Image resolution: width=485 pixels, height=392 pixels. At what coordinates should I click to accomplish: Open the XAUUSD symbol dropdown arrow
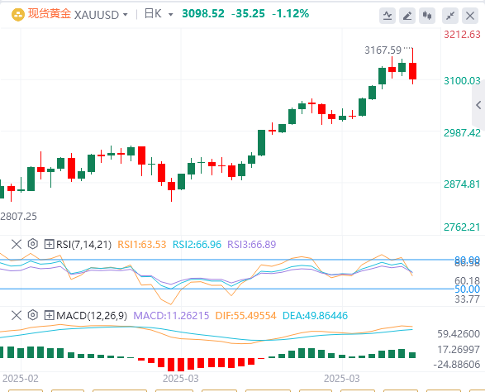[x=126, y=15]
